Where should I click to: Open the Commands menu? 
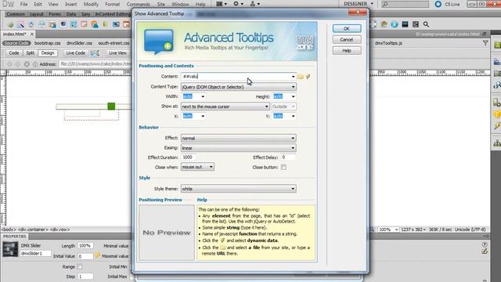click(138, 4)
